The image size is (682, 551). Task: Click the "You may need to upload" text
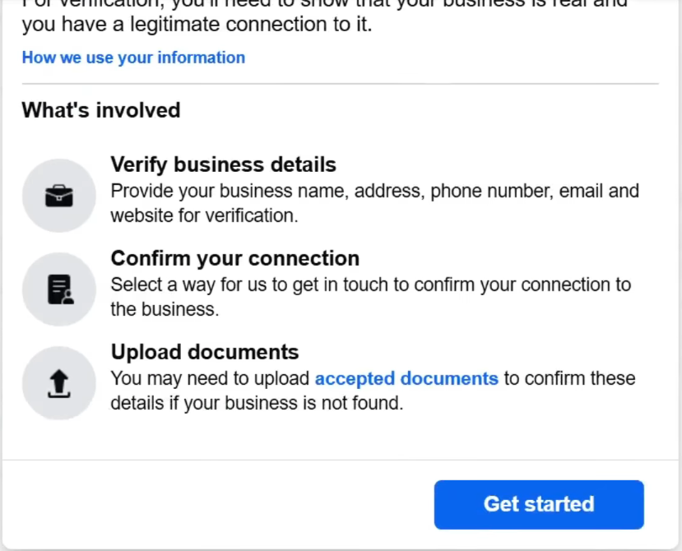coord(211,378)
